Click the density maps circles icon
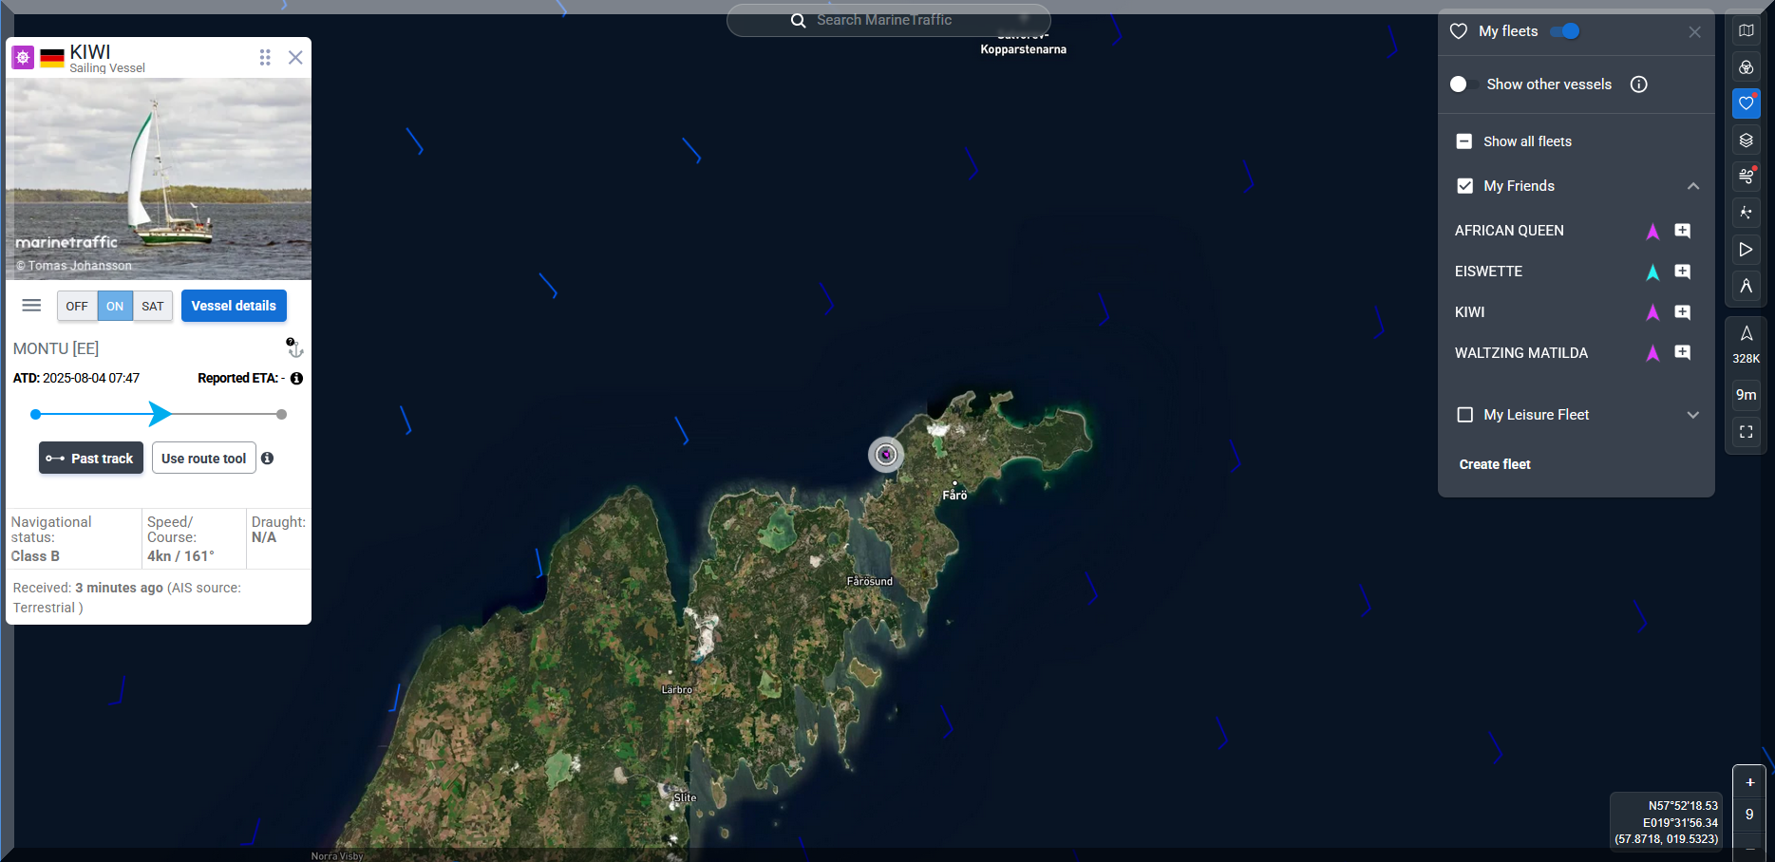1775x862 pixels. click(1746, 67)
